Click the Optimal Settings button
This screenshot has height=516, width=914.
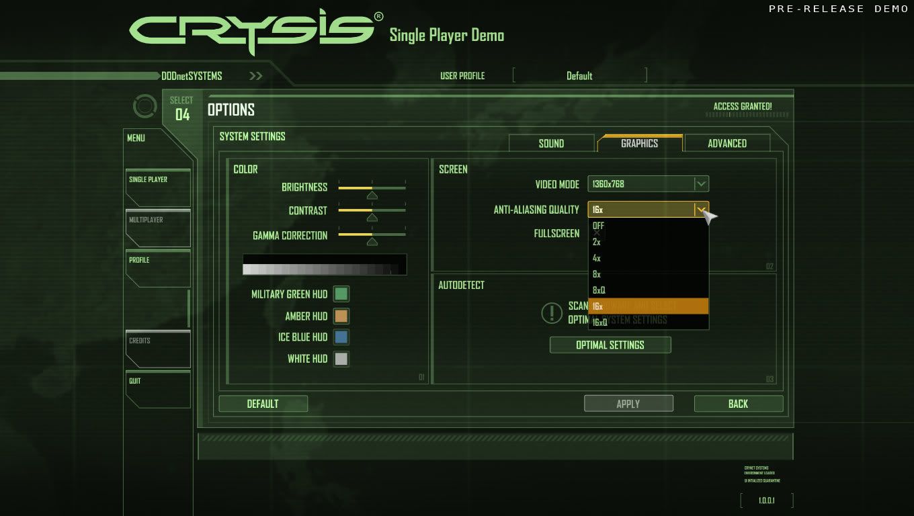pos(610,345)
